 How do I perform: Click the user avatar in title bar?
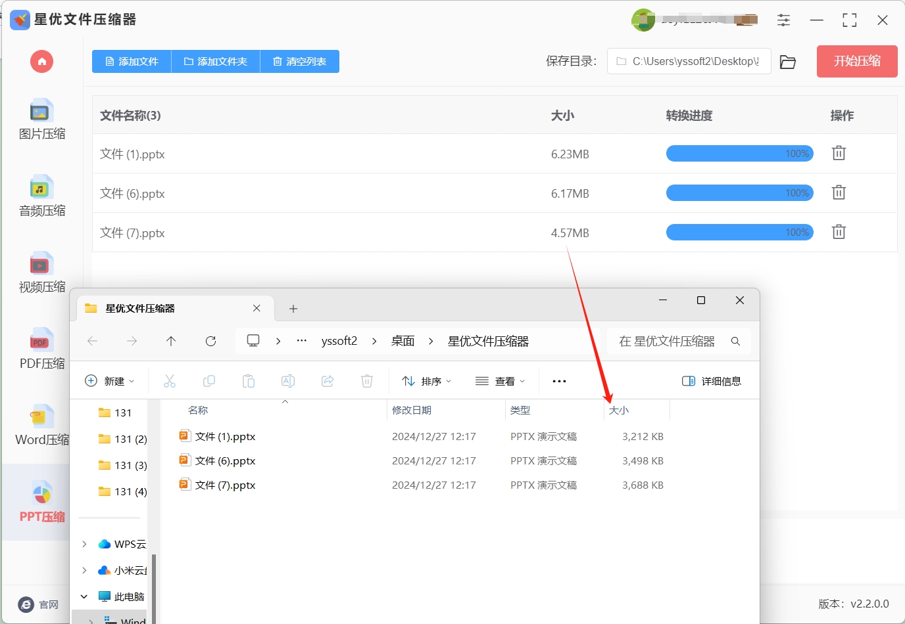click(643, 20)
